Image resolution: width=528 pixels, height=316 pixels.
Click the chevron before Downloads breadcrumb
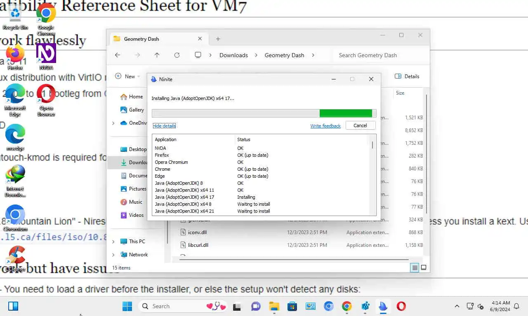[x=210, y=55]
